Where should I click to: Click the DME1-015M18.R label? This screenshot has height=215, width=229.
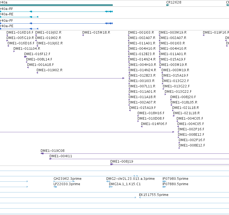96,32
